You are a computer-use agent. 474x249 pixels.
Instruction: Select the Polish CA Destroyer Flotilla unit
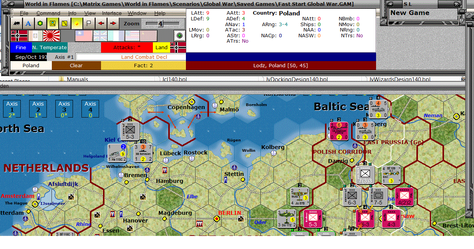(x=339, y=131)
